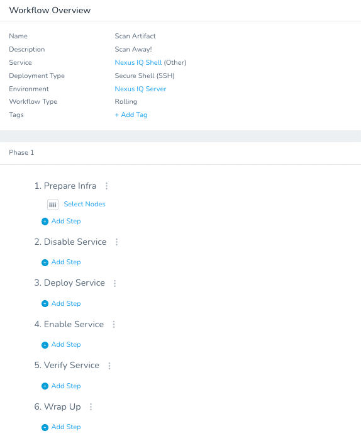This screenshot has height=443, width=361.
Task: Click the '4. Enable Service' title
Action: [x=69, y=324]
